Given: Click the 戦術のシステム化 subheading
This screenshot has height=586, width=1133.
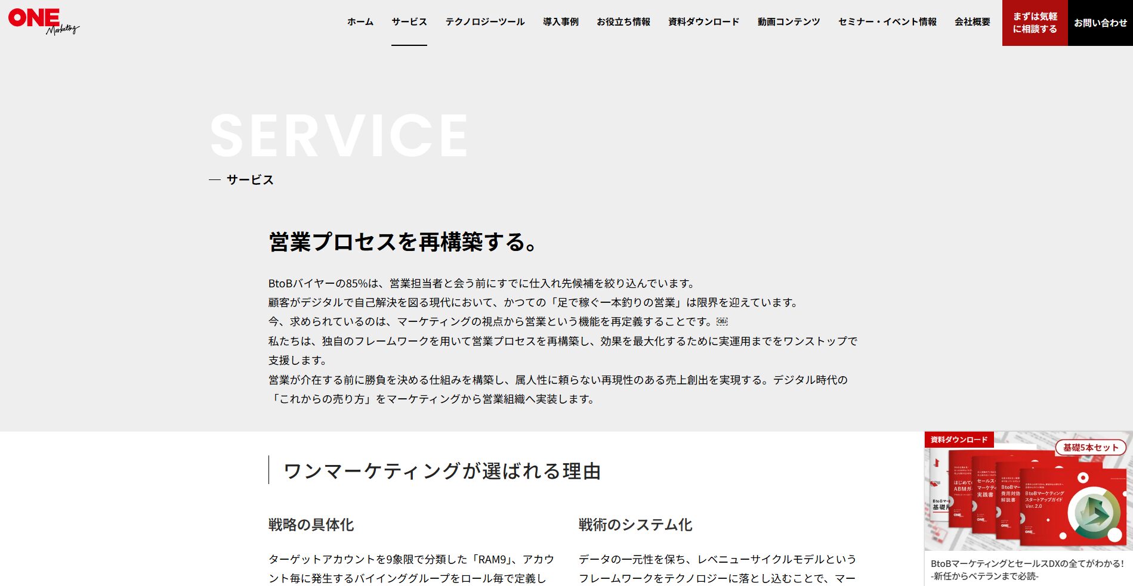Looking at the screenshot, I should [635, 525].
